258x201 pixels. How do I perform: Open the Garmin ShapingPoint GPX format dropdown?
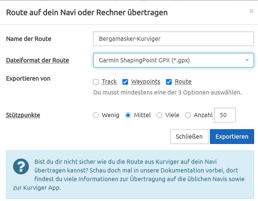click(x=173, y=60)
